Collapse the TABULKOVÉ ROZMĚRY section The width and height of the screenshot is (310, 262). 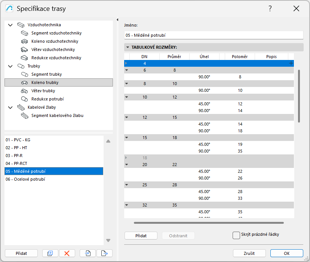point(128,48)
